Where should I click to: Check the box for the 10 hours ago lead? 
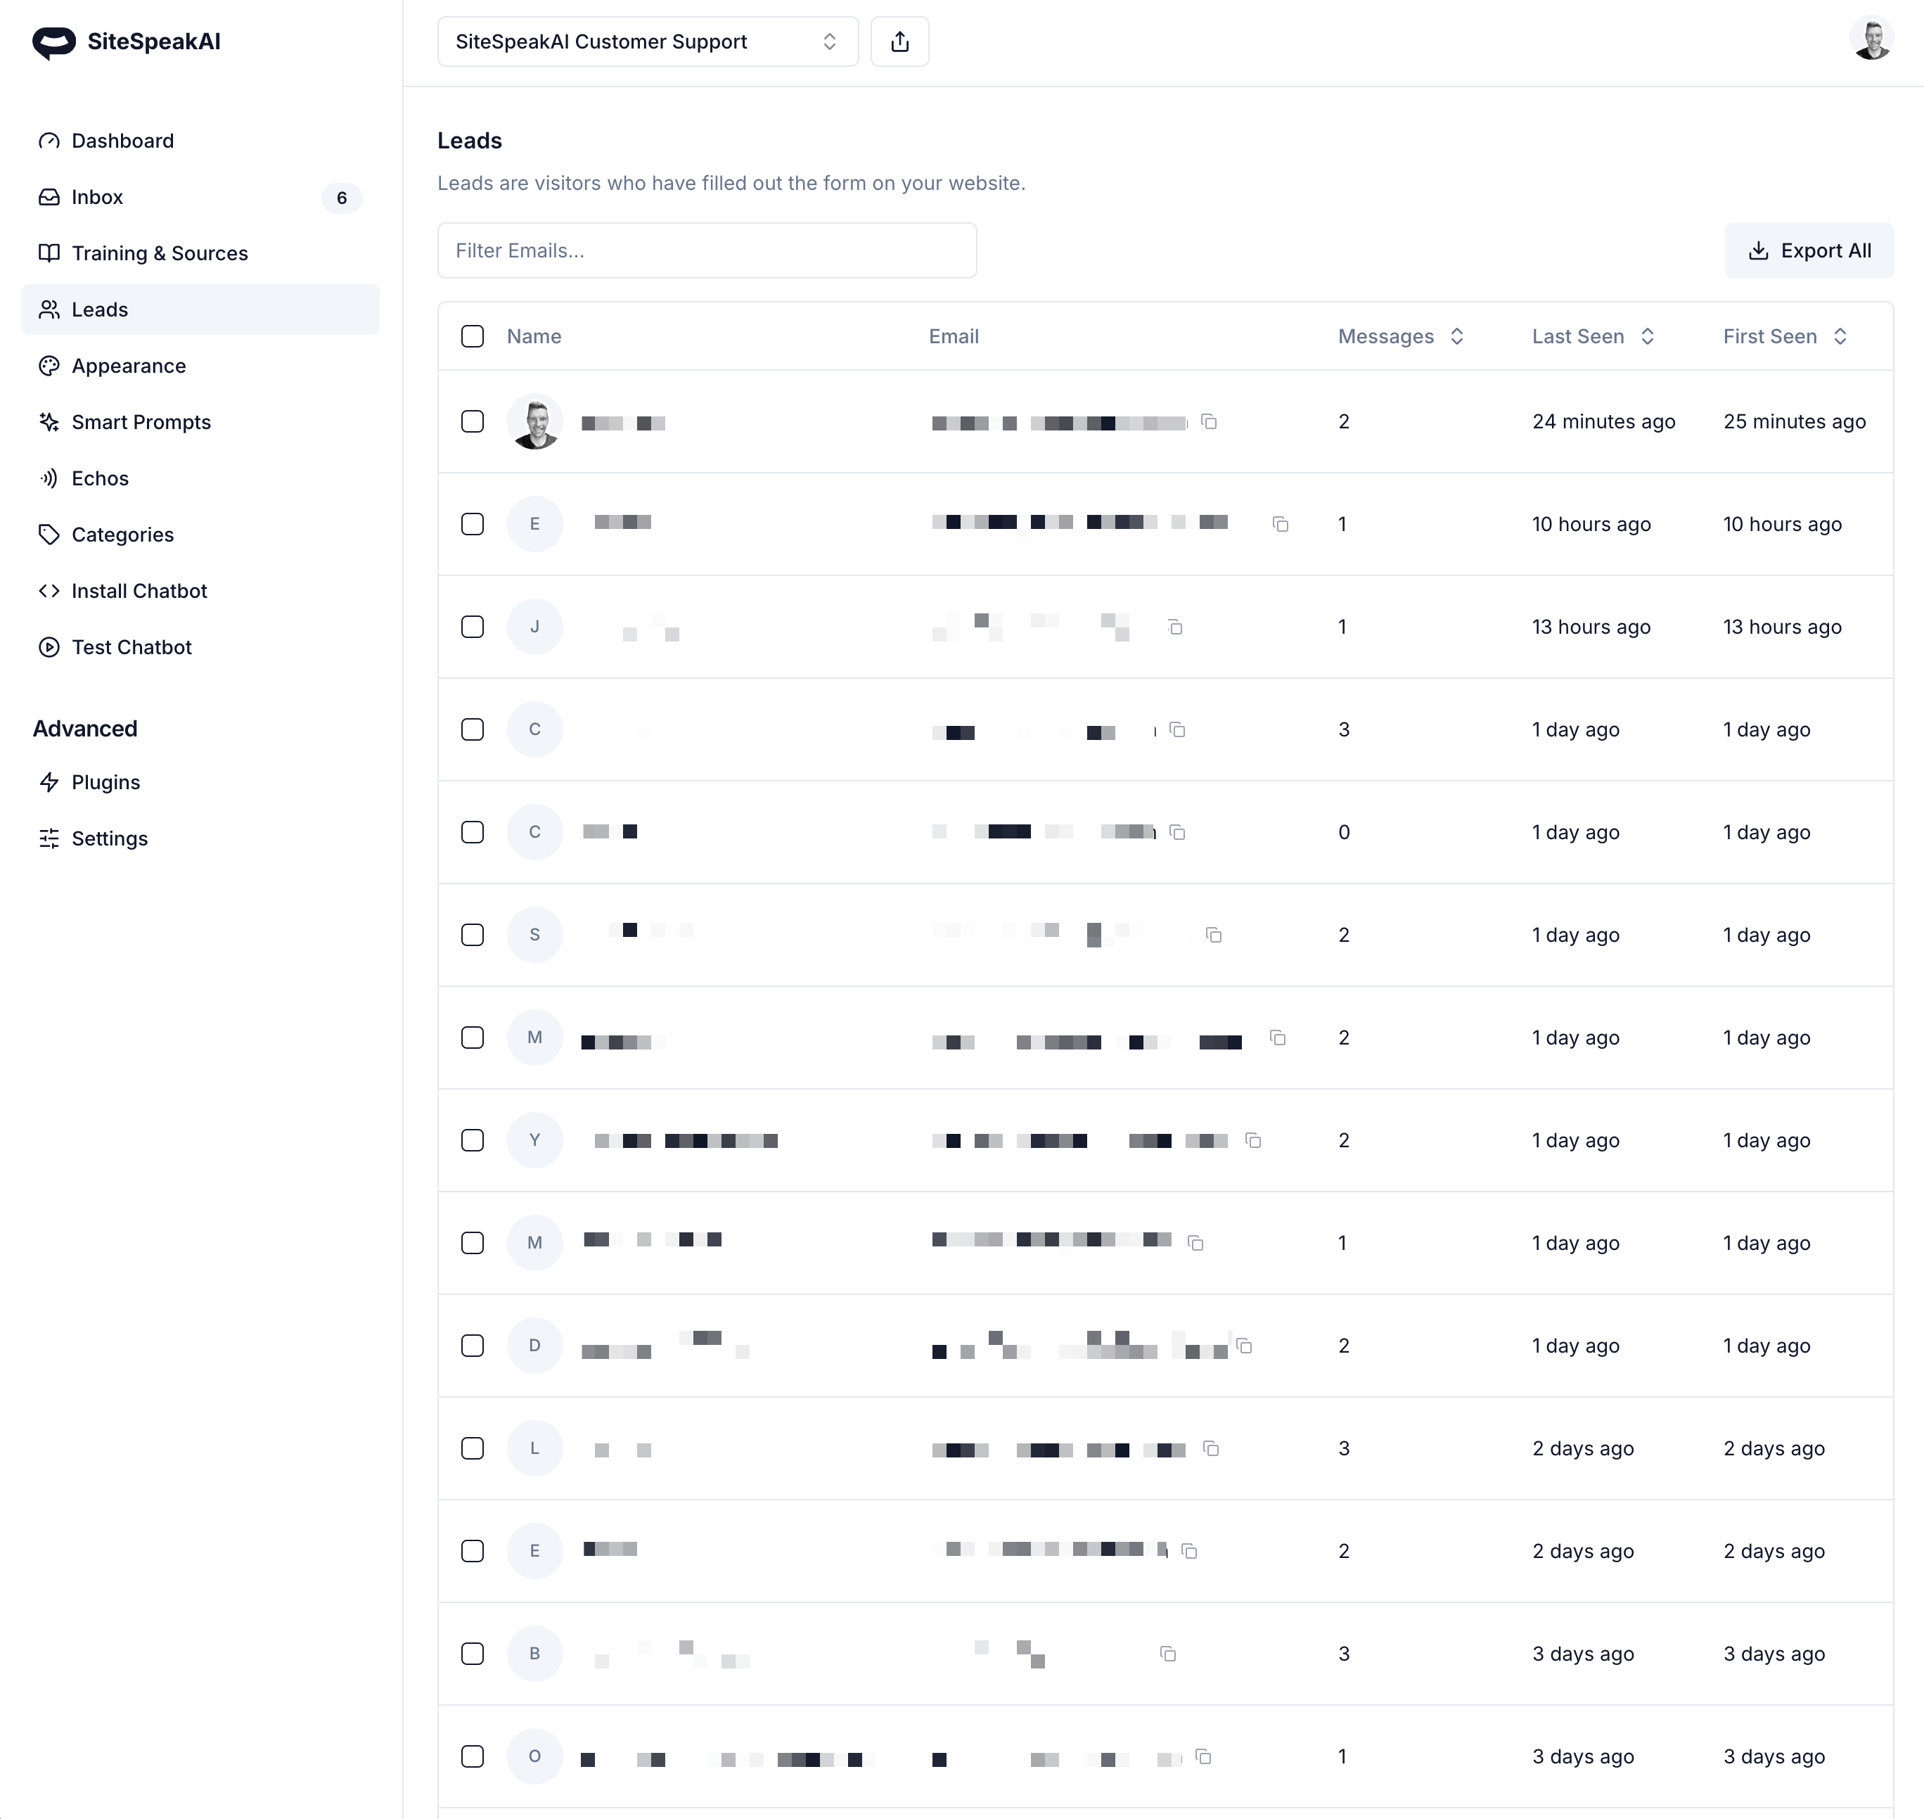pyautogui.click(x=472, y=525)
